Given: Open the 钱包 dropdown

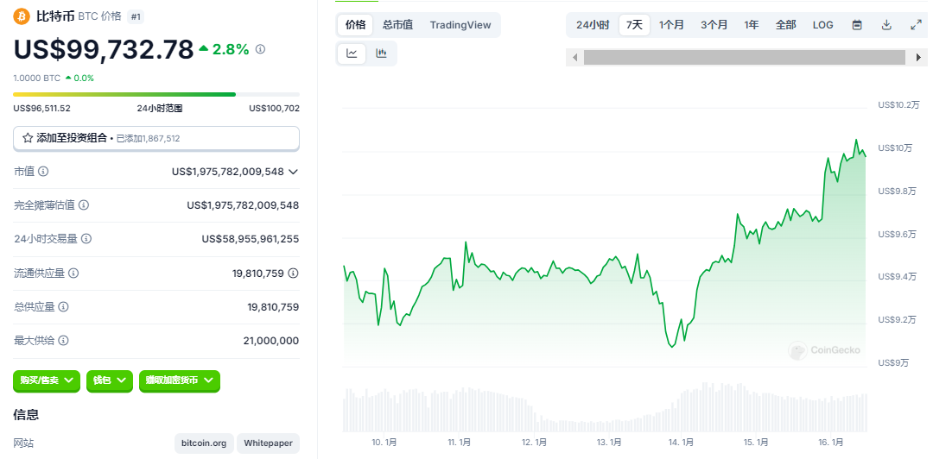Looking at the screenshot, I should click(x=110, y=380).
